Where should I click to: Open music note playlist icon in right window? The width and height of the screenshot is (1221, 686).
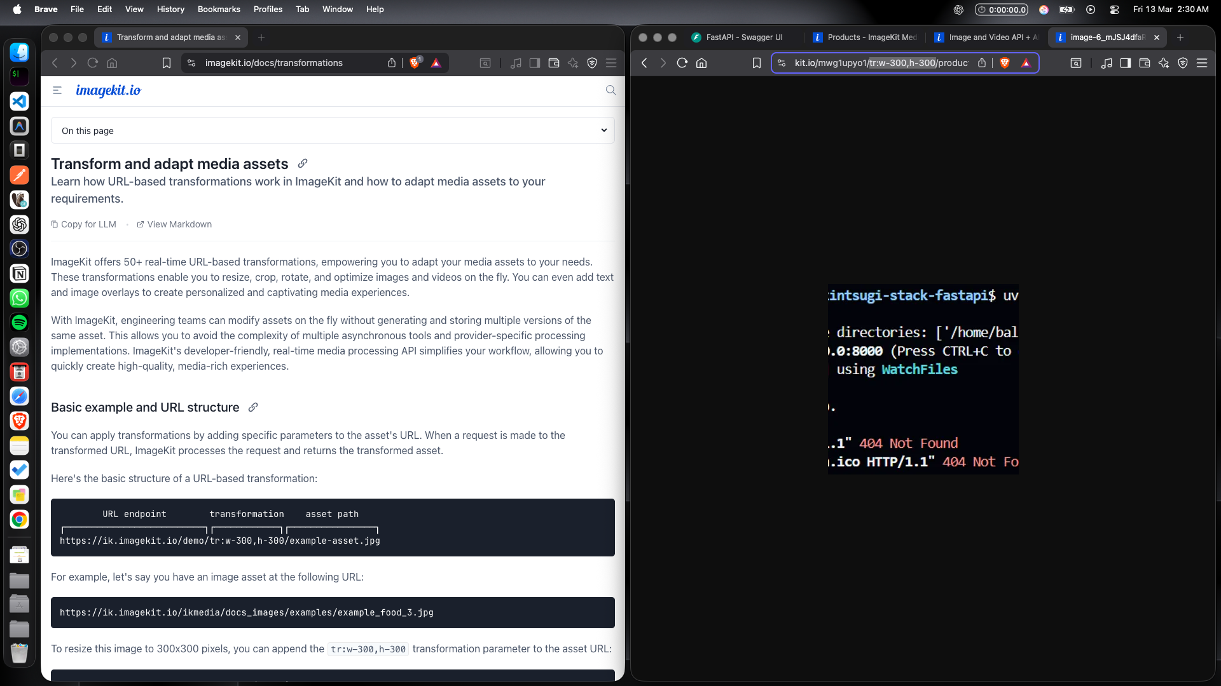(1107, 63)
